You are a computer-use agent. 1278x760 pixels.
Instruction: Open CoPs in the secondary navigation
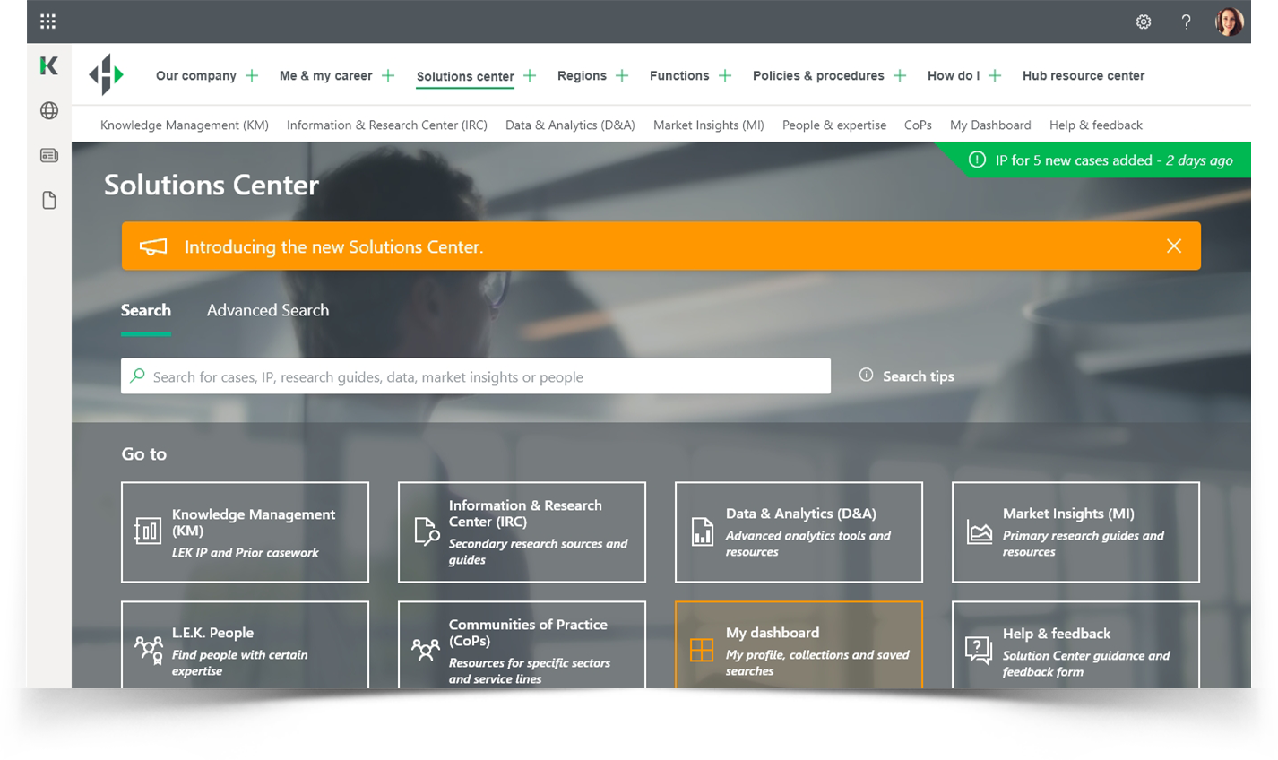click(918, 125)
